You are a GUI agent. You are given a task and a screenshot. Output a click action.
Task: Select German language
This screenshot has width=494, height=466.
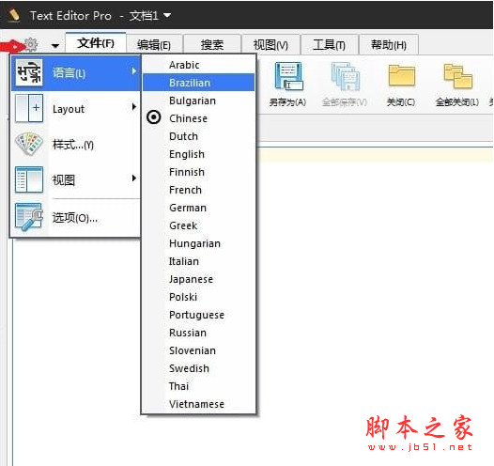click(198, 208)
